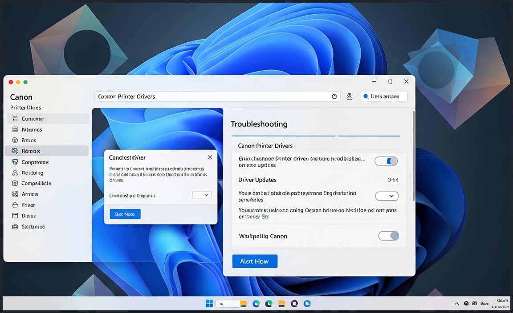Click the briefcase icon beside Sostamos
The image size is (513, 313).
pyautogui.click(x=15, y=226)
